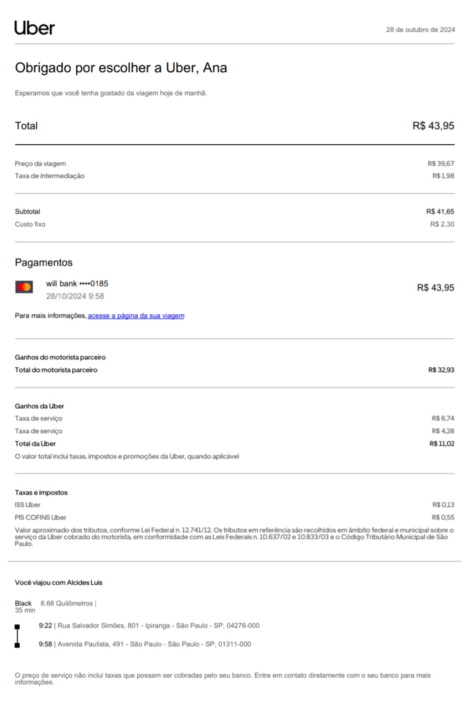This screenshot has height=711, width=471.
Task: Click the PIS COFINS Uber tax line
Action: 40,517
